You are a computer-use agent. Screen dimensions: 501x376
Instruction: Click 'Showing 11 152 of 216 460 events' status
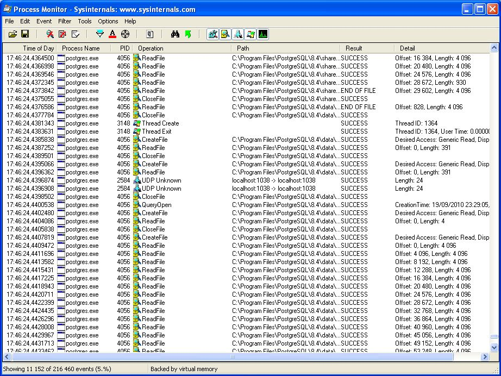tap(57, 369)
